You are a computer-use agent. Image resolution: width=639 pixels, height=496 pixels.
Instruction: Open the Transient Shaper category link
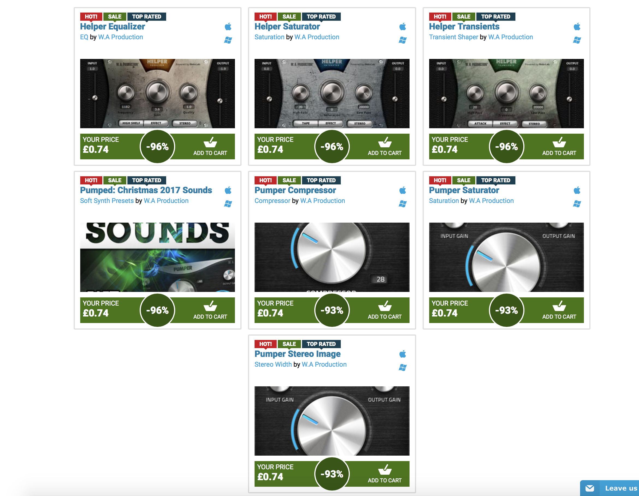(x=453, y=37)
